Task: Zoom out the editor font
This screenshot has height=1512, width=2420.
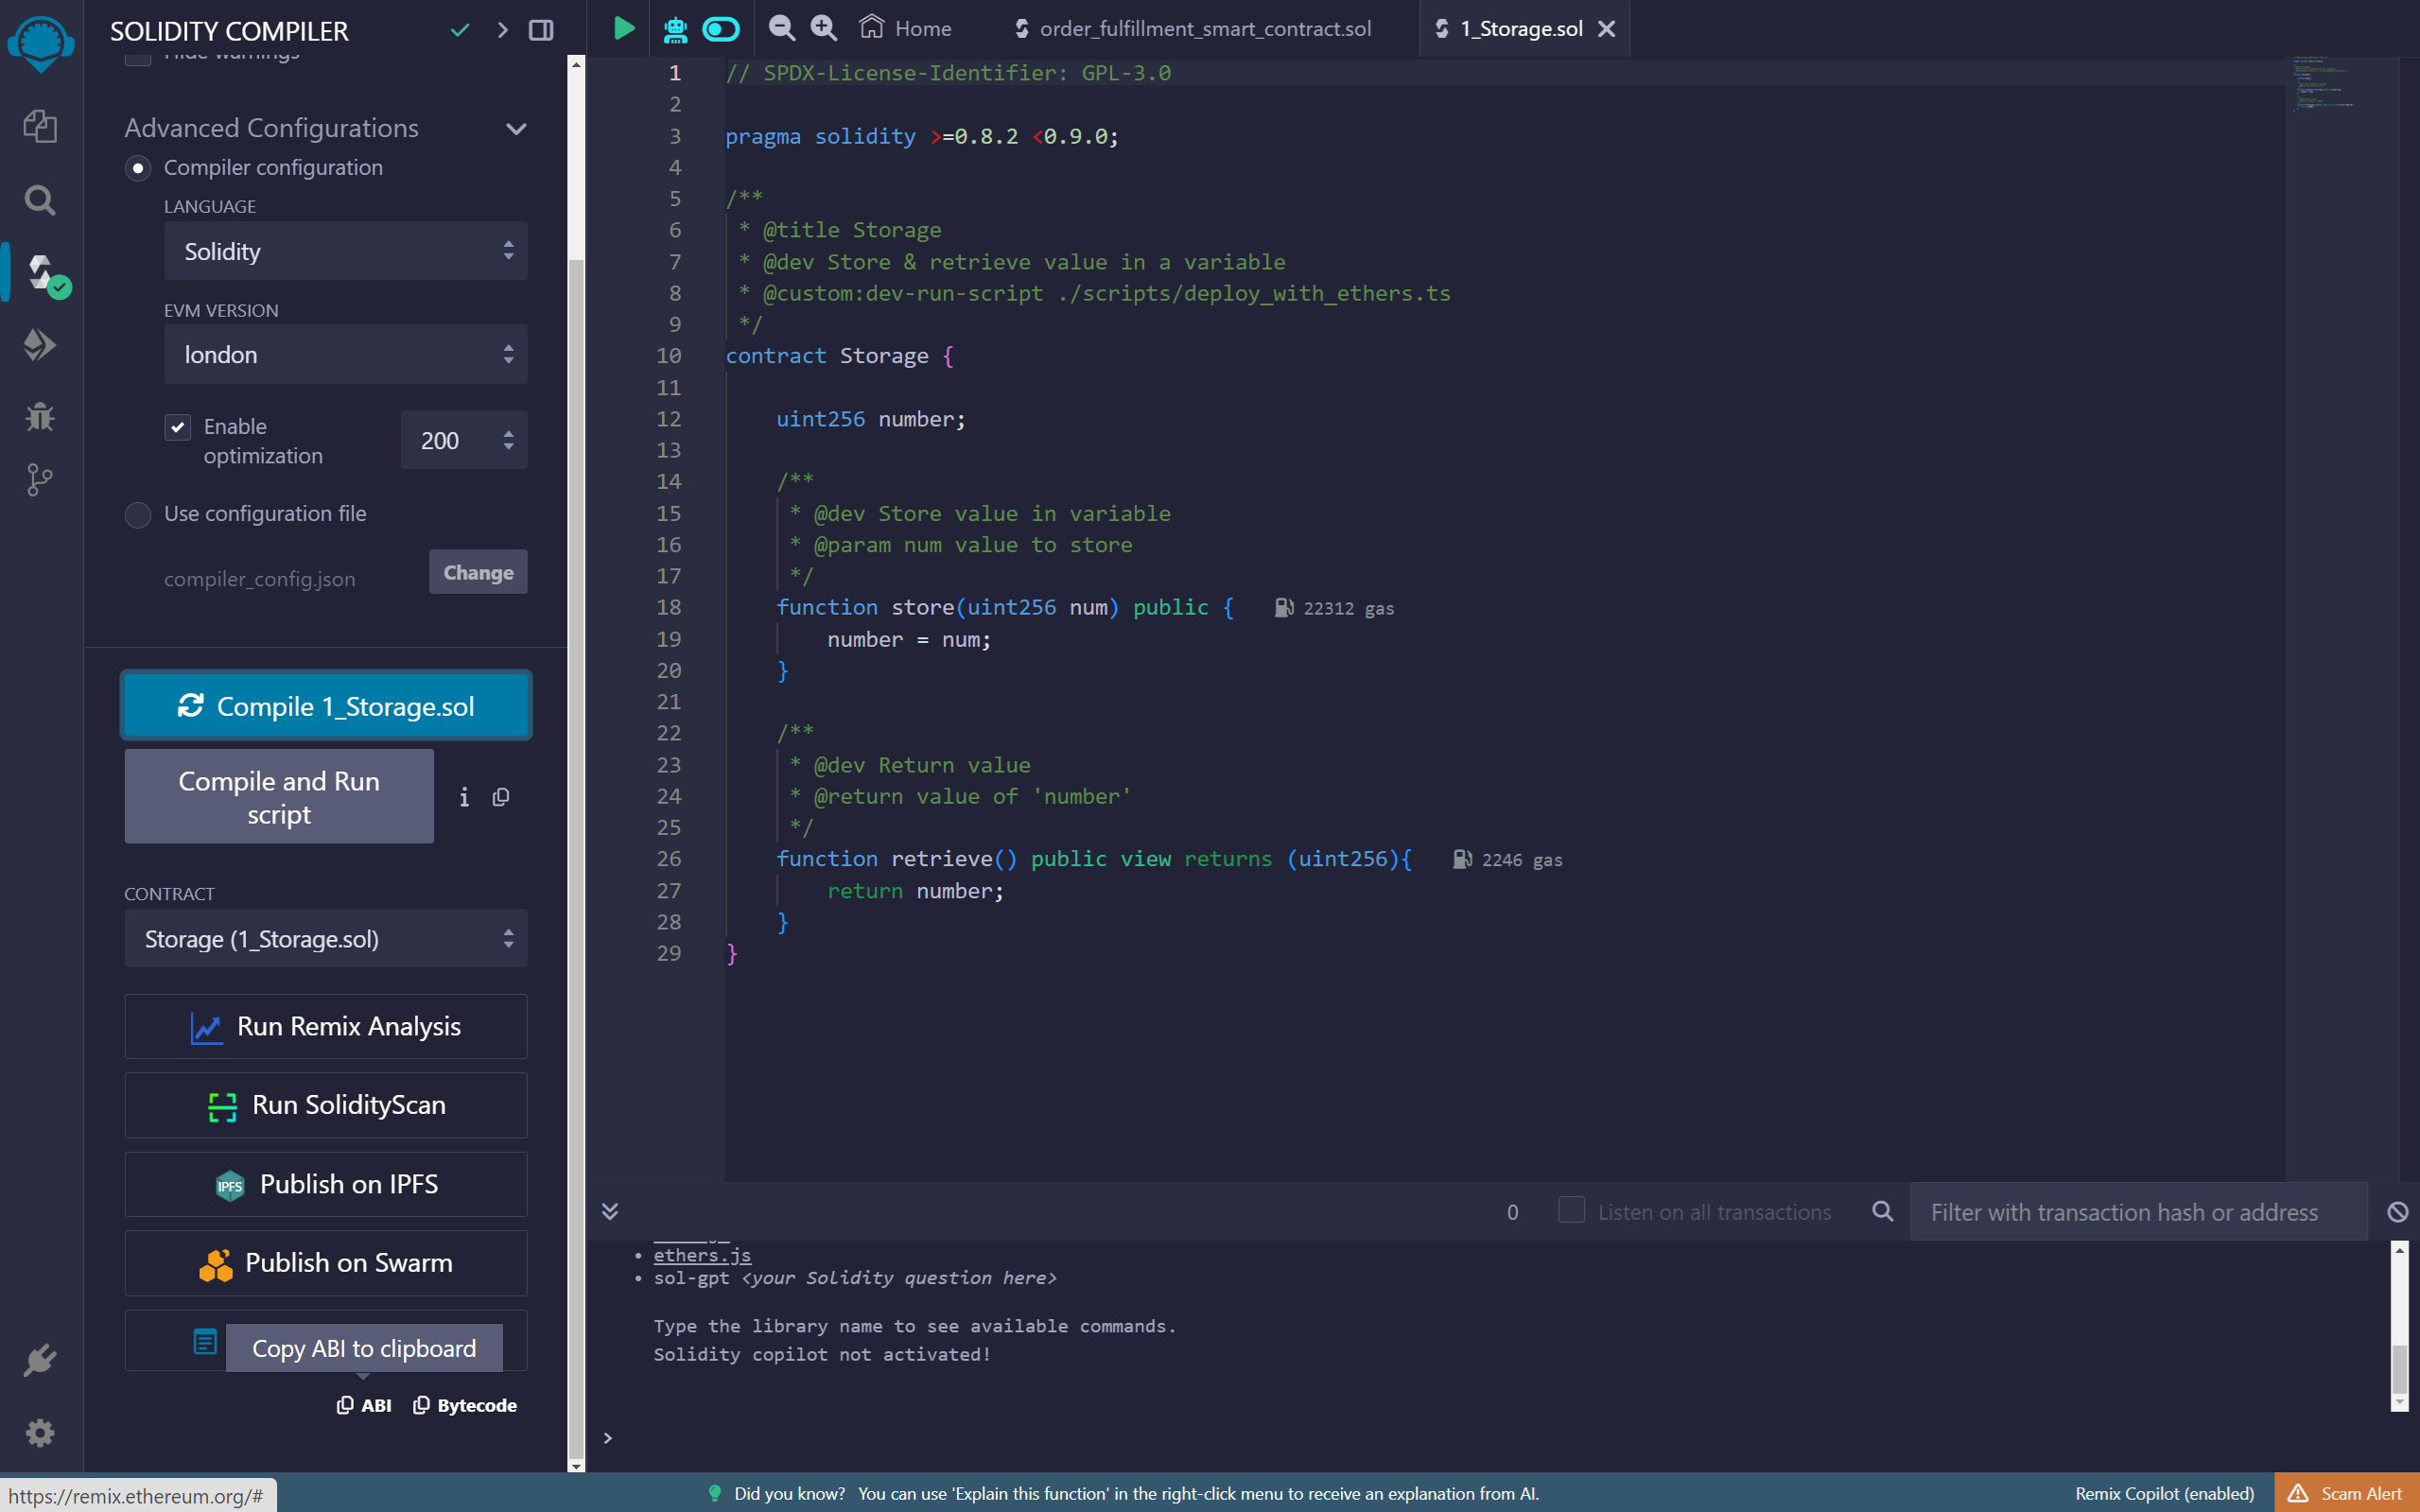Action: pyautogui.click(x=781, y=28)
